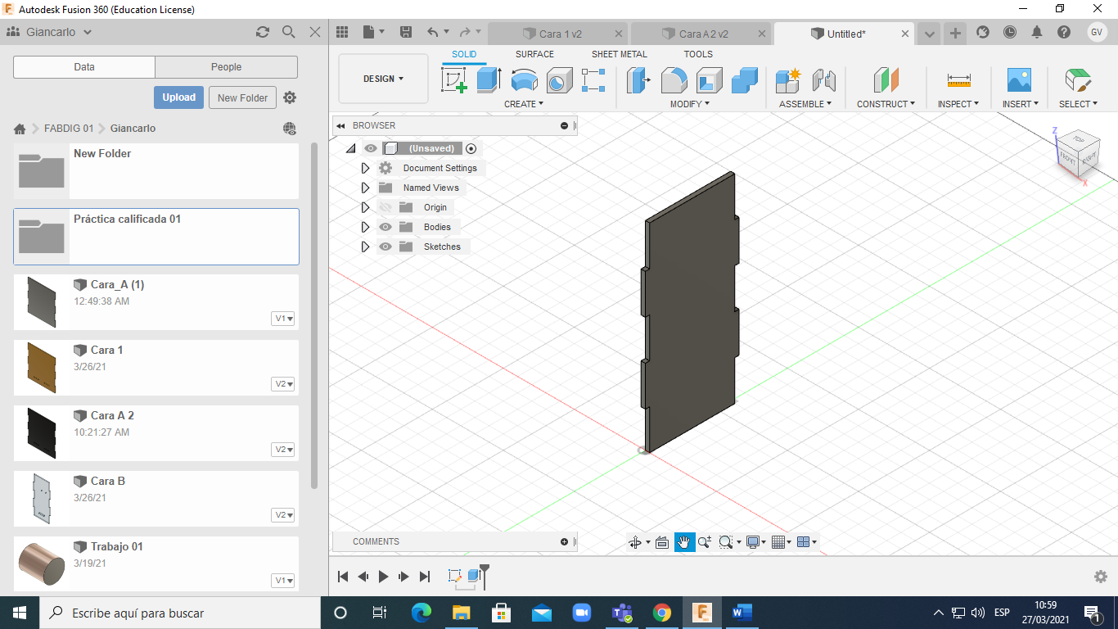
Task: Switch to the People tab
Action: pos(226,67)
